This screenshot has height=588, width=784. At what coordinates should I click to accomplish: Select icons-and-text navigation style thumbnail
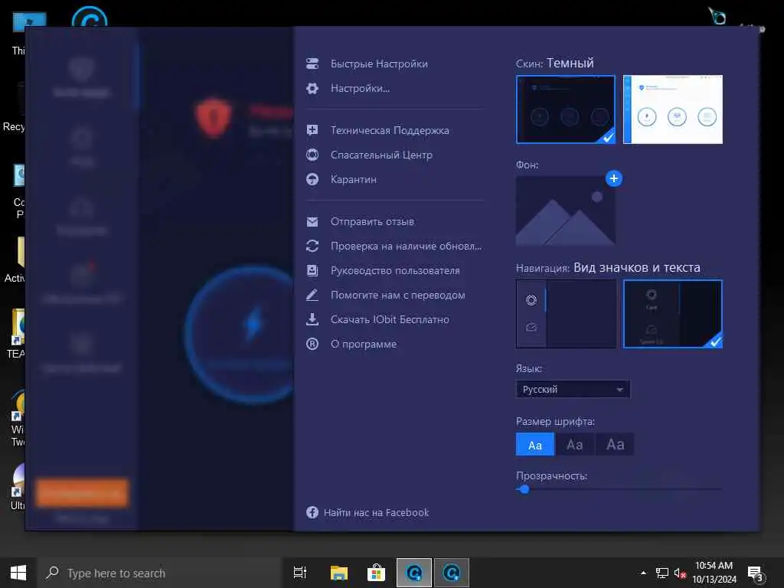672,313
